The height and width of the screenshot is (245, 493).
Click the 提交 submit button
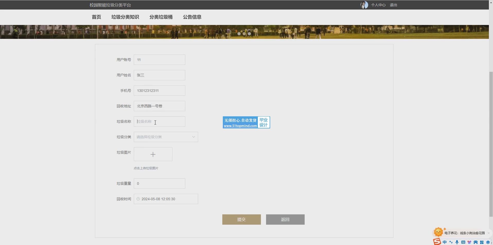pos(242,220)
